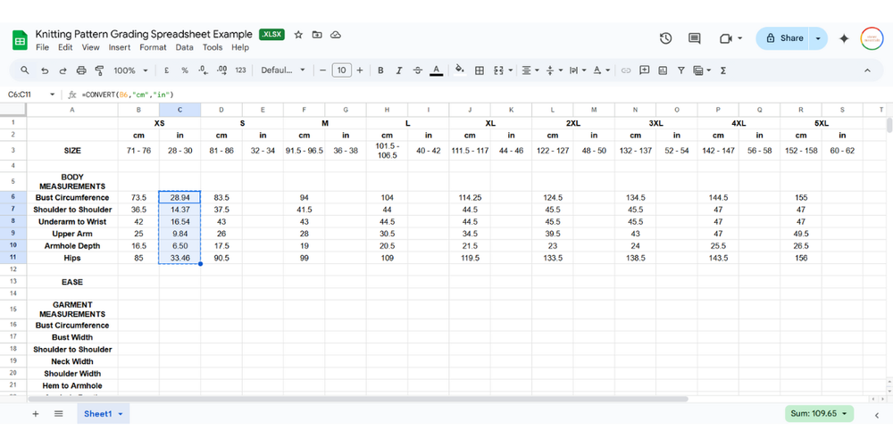
Task: Insert link into cell
Action: 626,70
